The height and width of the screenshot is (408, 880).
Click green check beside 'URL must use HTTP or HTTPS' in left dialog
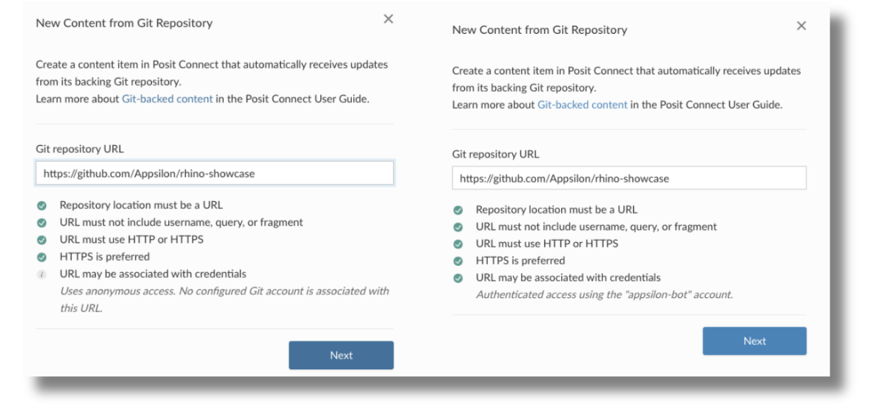point(42,240)
